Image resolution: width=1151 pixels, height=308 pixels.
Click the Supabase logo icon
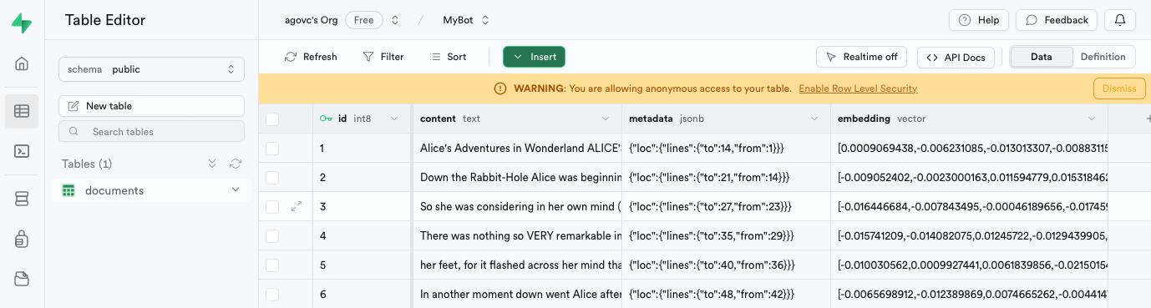(22, 23)
